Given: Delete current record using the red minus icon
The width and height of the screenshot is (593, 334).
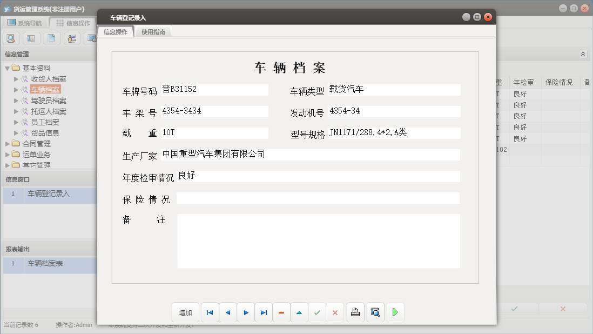Looking at the screenshot, I should (281, 312).
